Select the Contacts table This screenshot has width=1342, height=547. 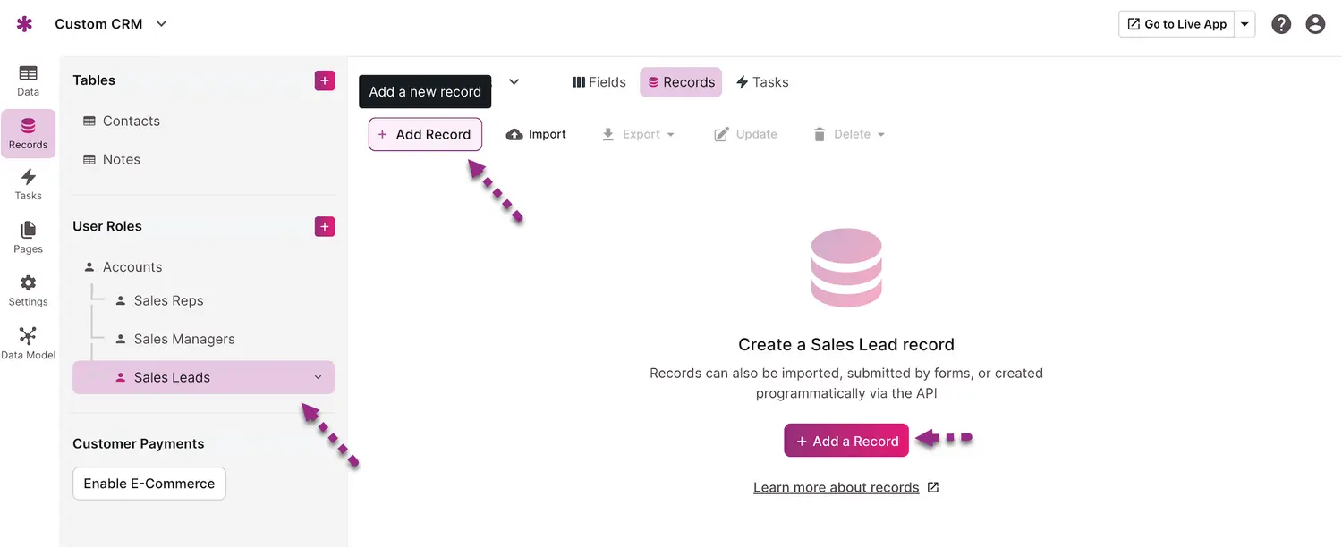tap(131, 121)
